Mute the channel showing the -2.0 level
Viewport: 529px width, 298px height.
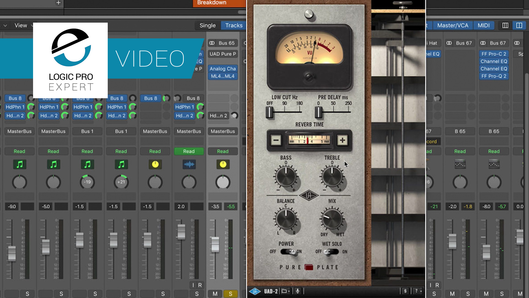(x=452, y=294)
